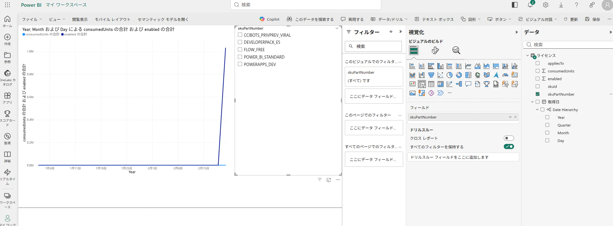This screenshot has width=613, height=226.
Task: Open モバイル レイアウト view
Action: click(113, 19)
